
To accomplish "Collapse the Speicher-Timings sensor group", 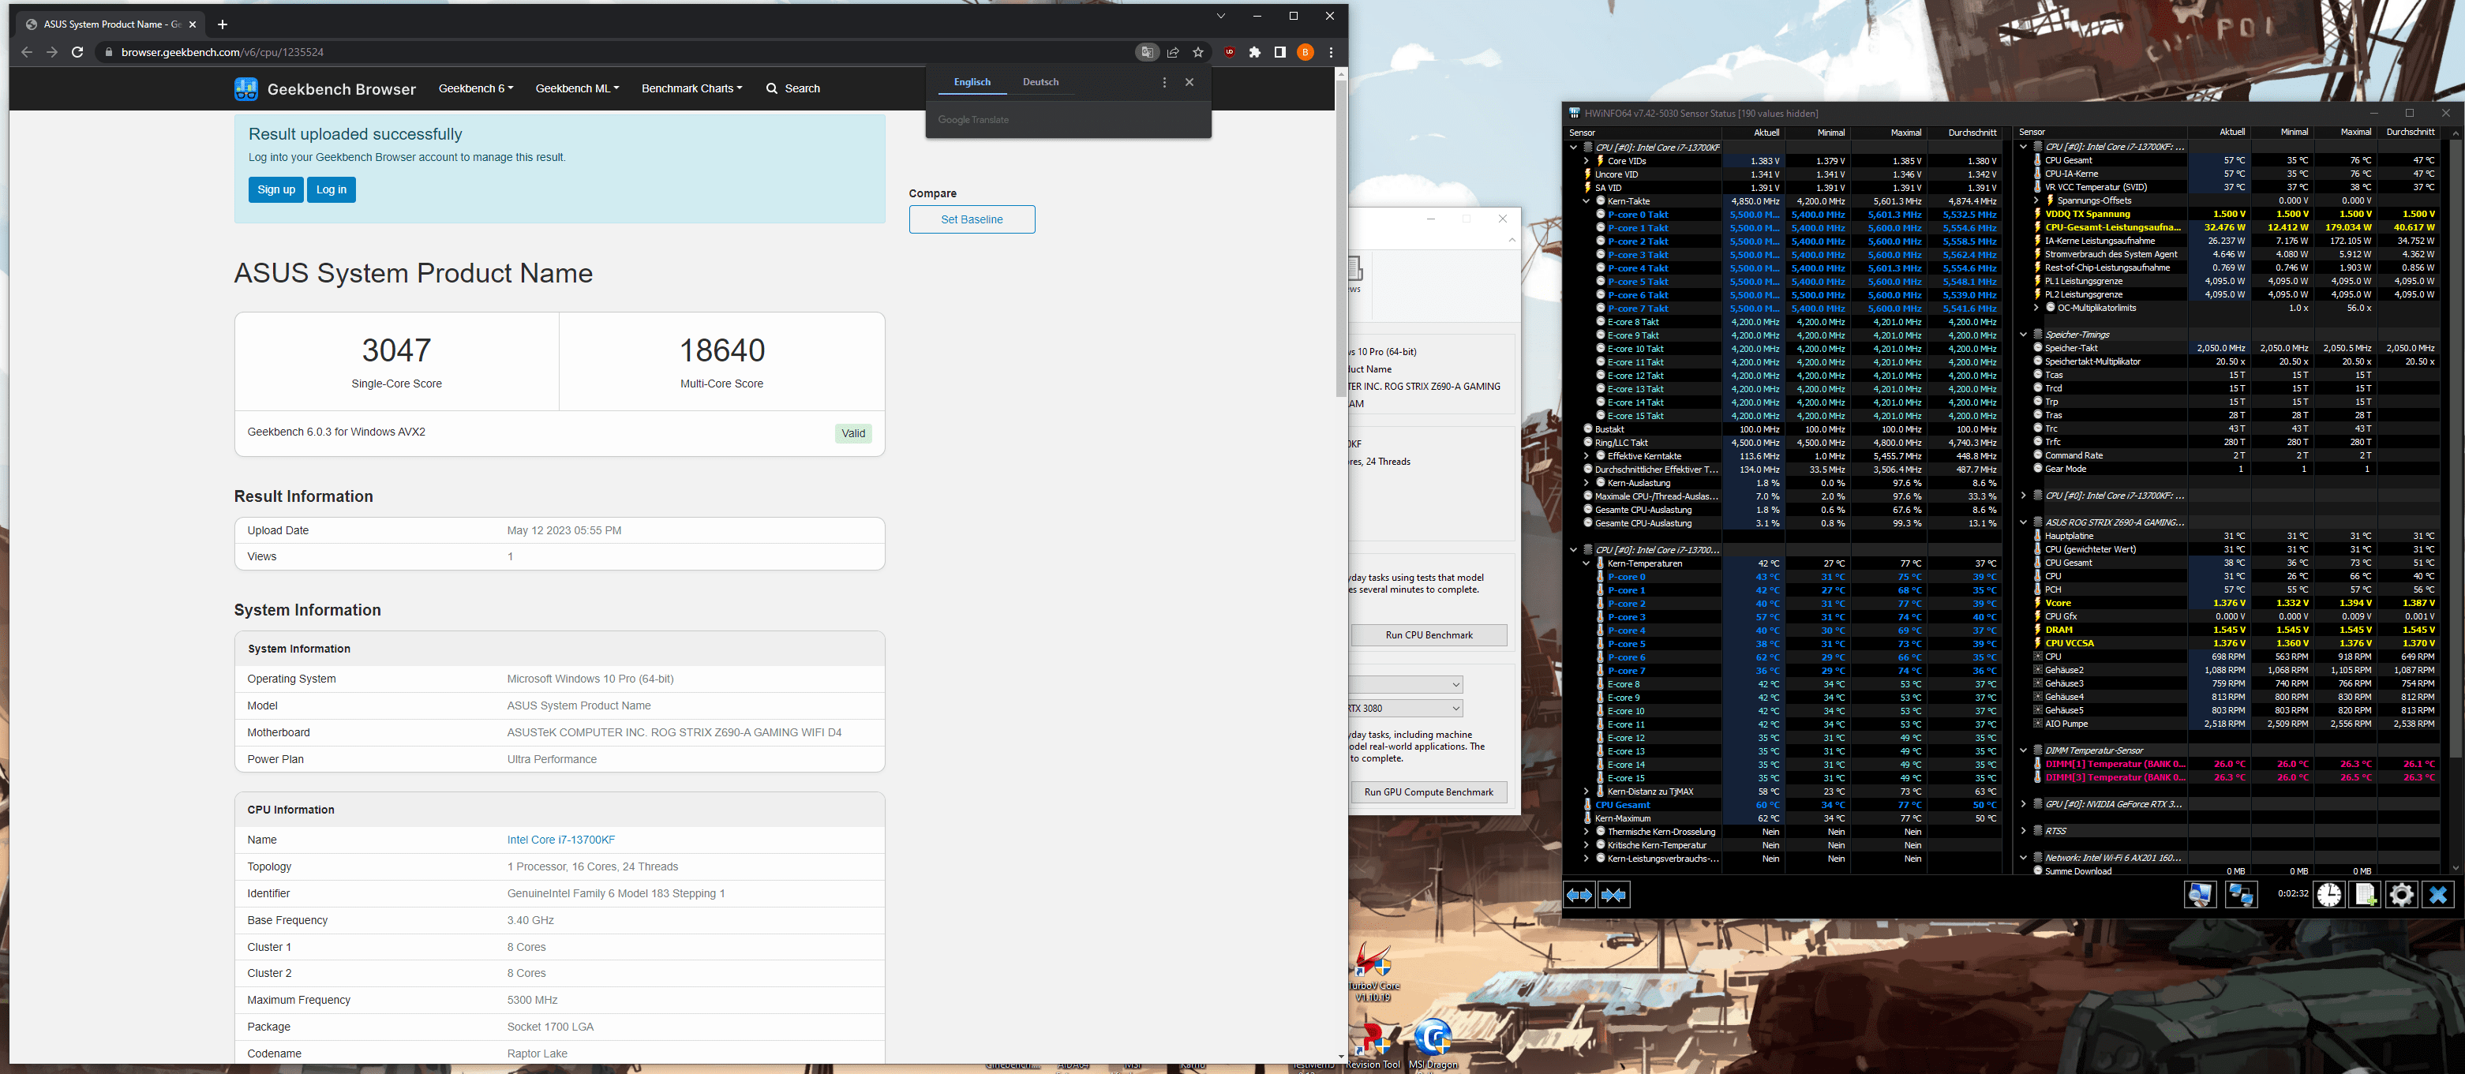I will [2023, 335].
